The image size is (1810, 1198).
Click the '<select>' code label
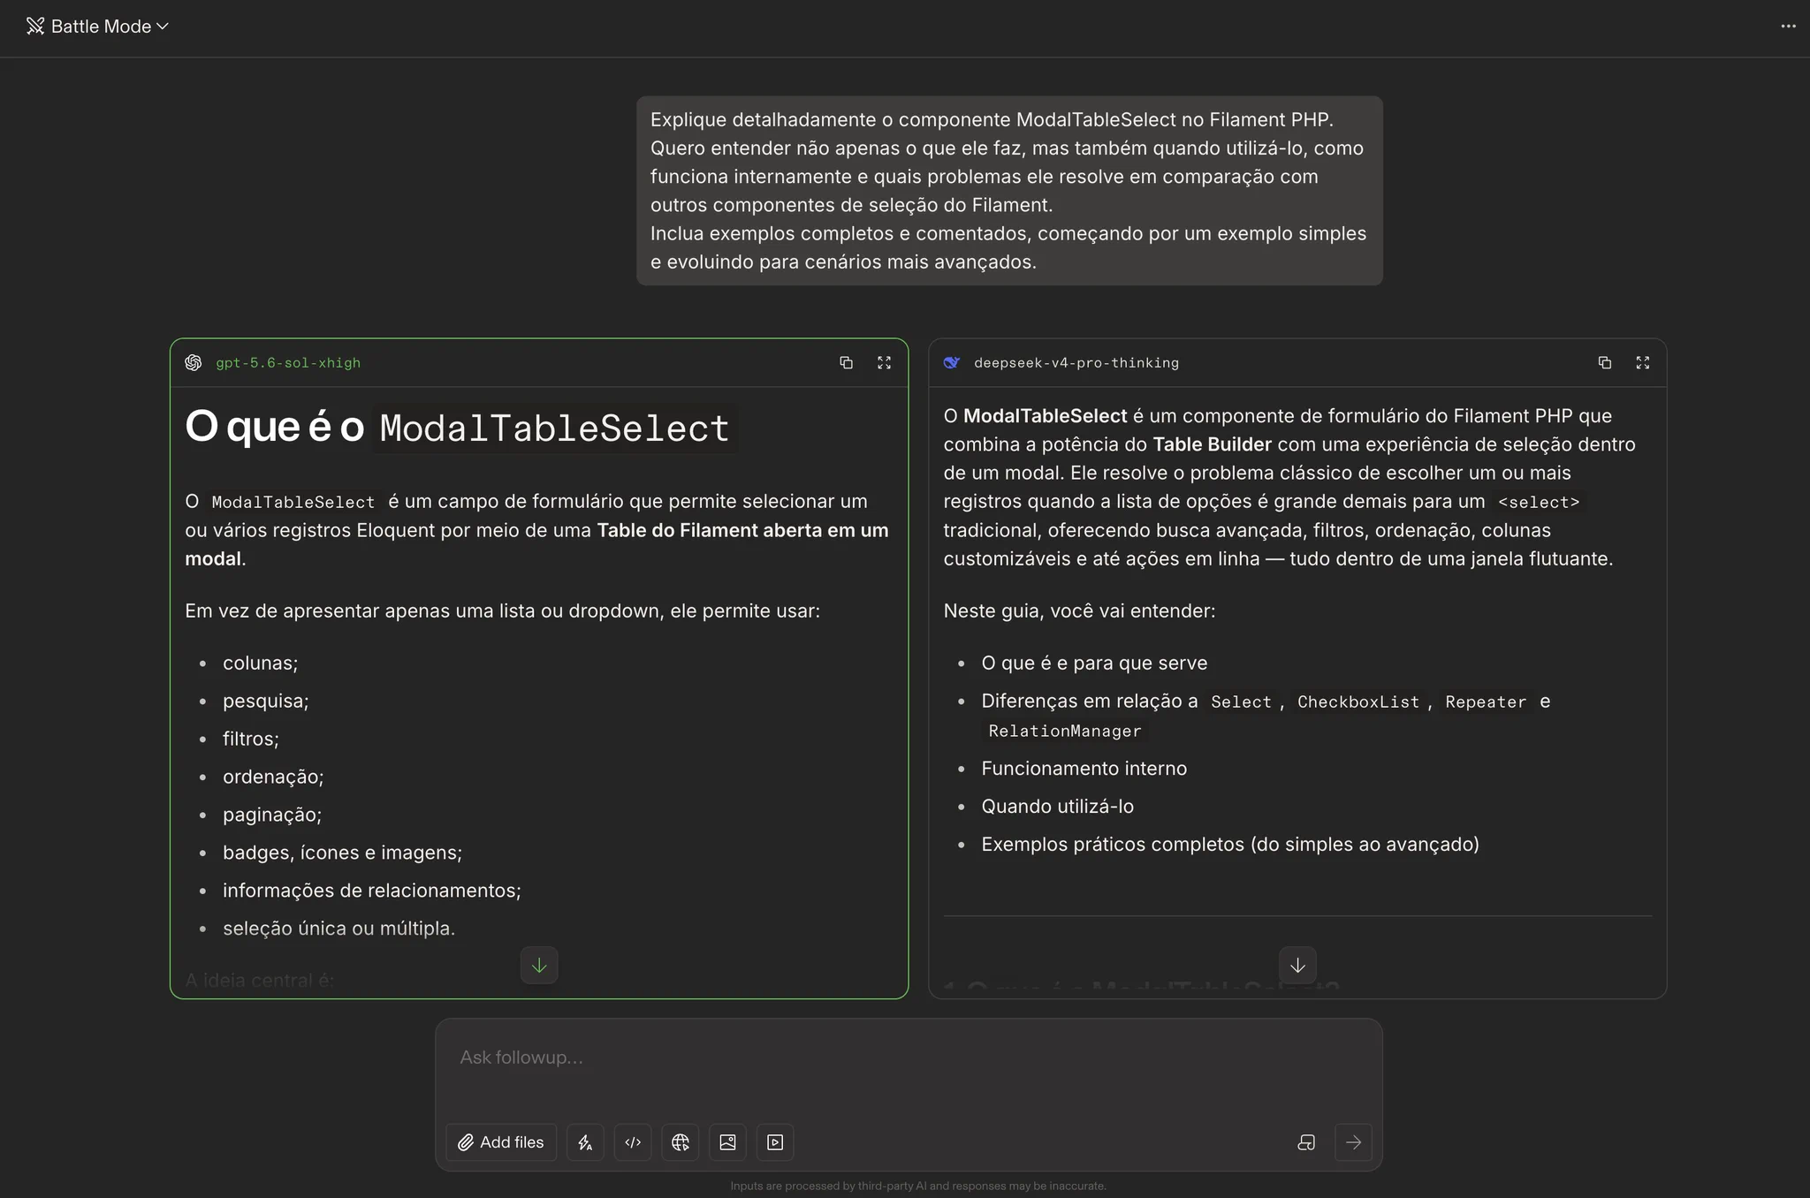click(1538, 503)
